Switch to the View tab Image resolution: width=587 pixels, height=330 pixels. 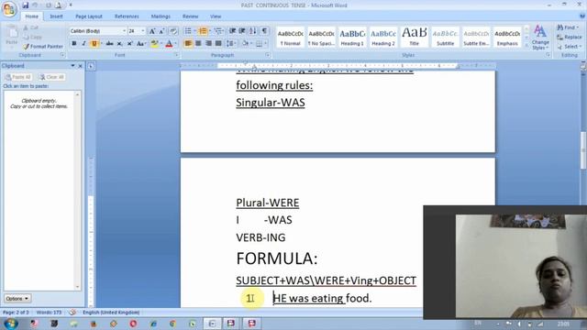[216, 16]
